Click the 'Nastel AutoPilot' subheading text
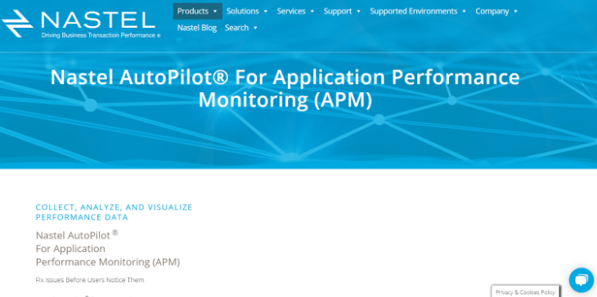The width and height of the screenshot is (597, 297). point(73,235)
